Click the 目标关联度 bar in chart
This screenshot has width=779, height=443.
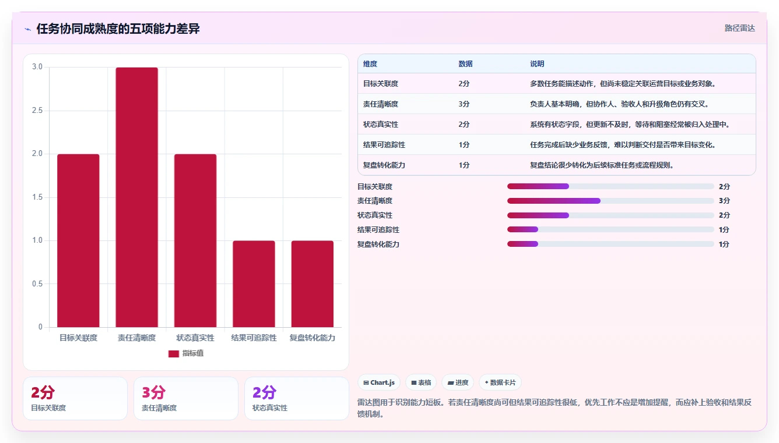78,240
